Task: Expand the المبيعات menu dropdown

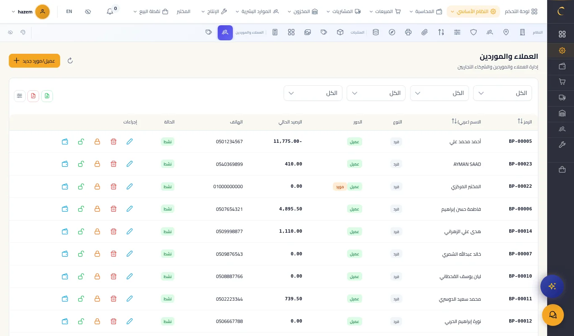Action: click(x=385, y=11)
